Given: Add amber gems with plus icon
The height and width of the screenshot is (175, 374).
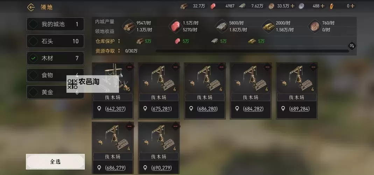Looking at the screenshot, I should coord(352,6).
